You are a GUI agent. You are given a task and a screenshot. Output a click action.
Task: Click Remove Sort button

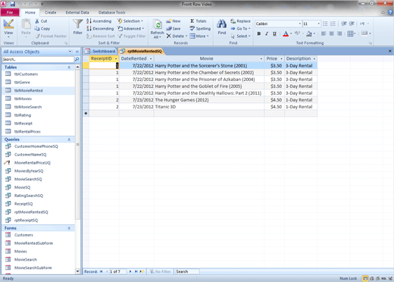point(100,36)
